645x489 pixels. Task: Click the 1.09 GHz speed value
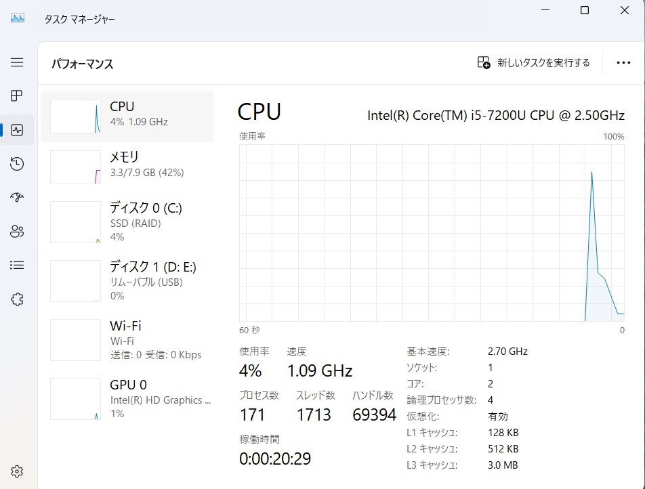(x=320, y=371)
